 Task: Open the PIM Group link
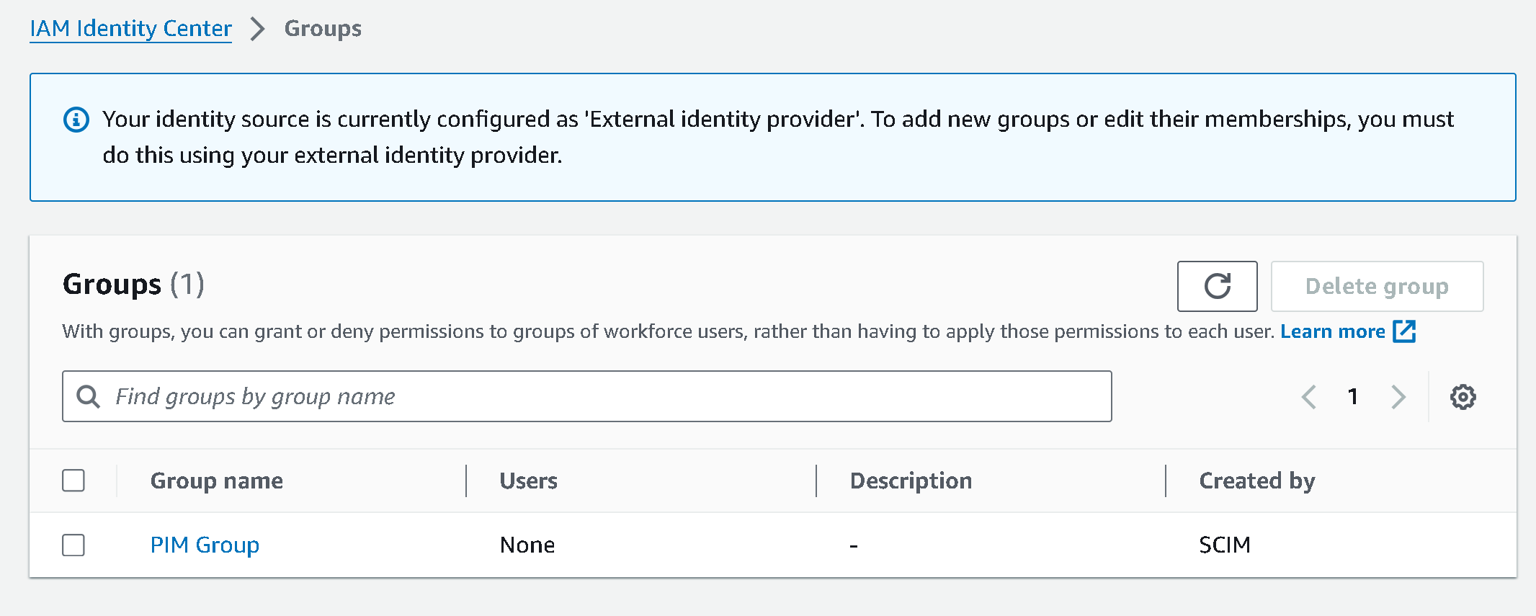click(205, 545)
